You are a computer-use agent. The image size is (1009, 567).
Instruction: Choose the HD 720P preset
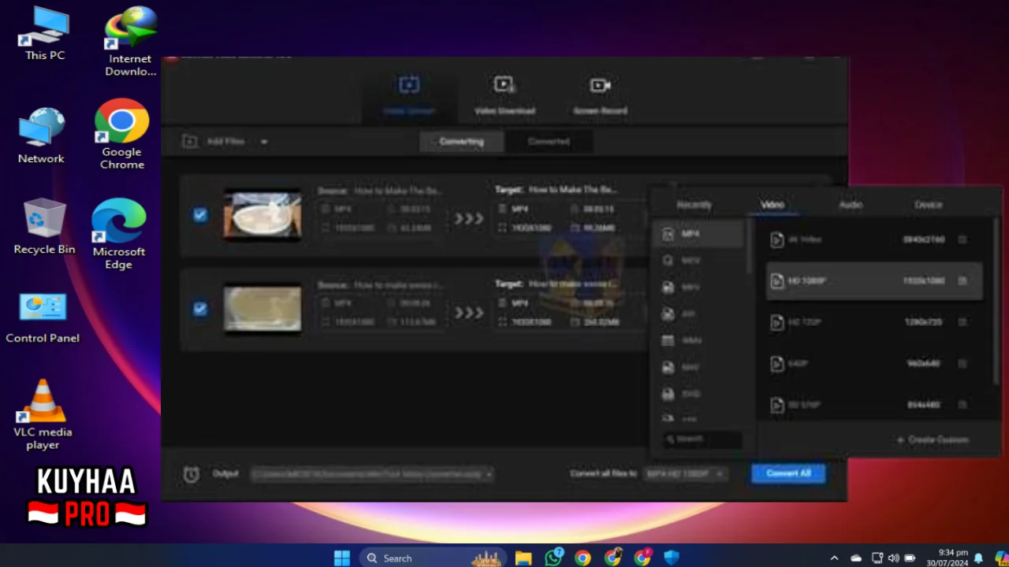tap(874, 322)
